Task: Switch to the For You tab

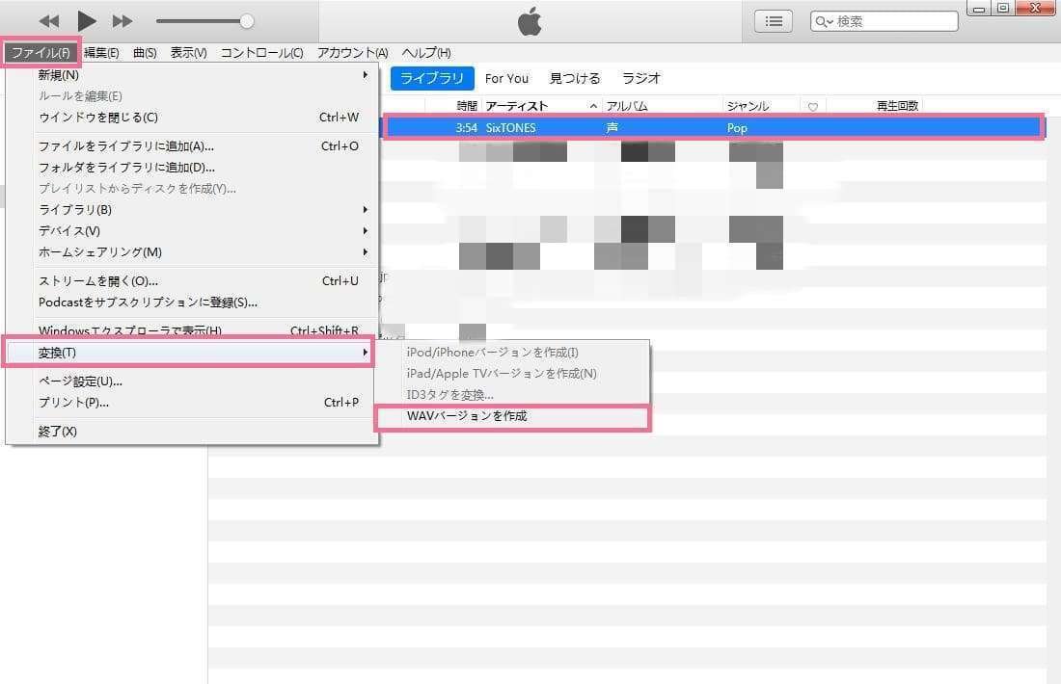Action: point(506,78)
